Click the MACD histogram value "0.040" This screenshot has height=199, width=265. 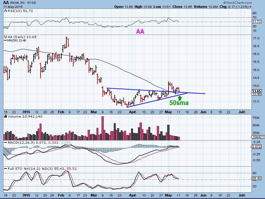pos(66,143)
